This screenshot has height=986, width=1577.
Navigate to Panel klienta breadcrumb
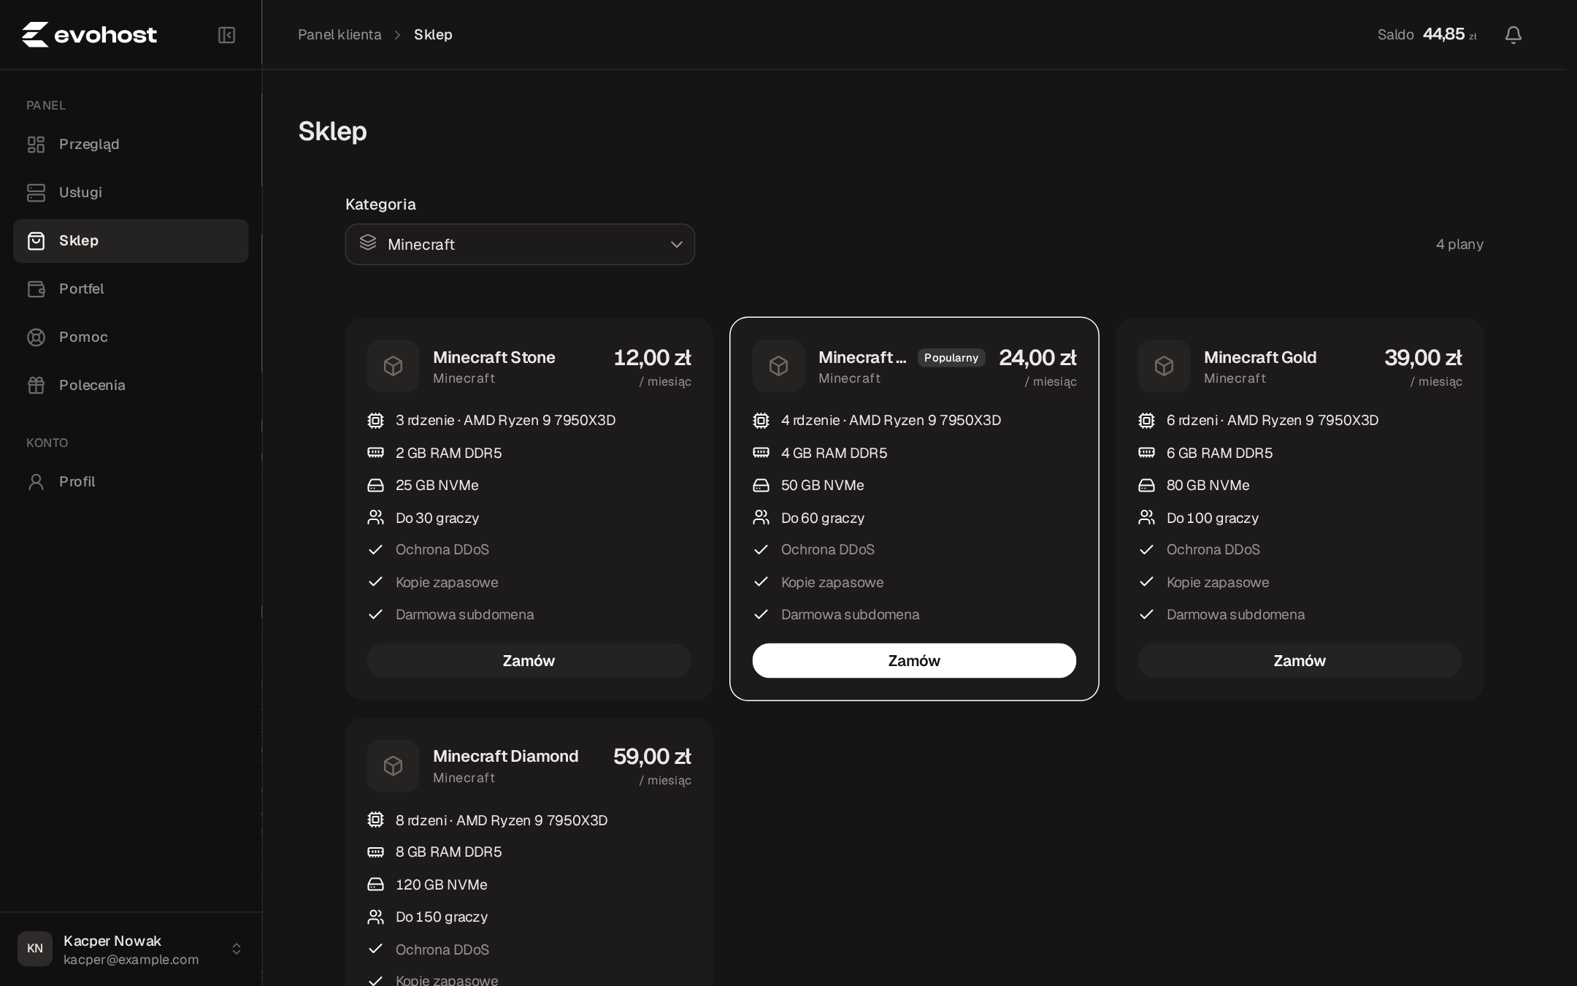click(339, 34)
